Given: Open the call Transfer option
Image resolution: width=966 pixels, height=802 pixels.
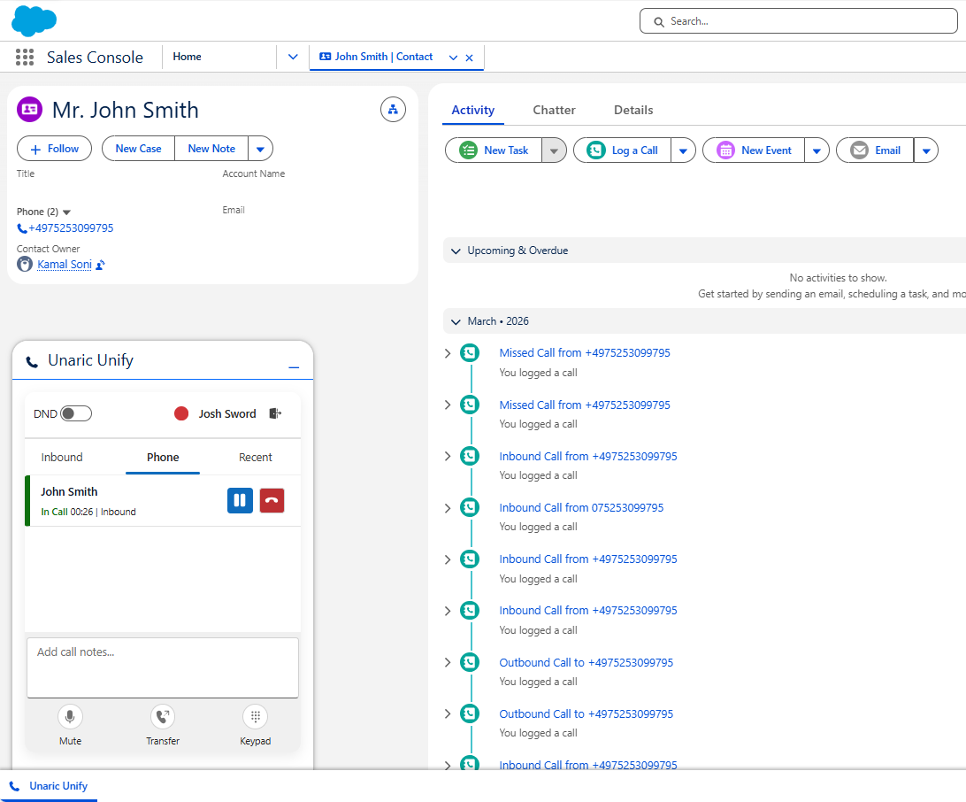Looking at the screenshot, I should [x=163, y=716].
